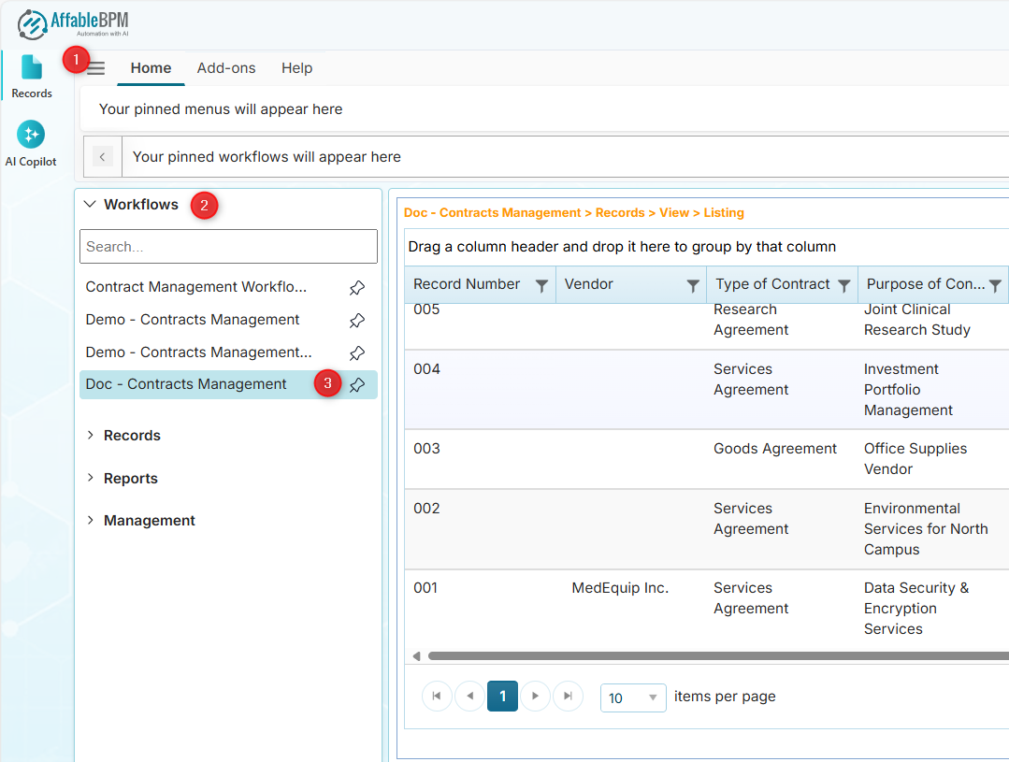Open the Records panel from the left sidebar
1009x762 pixels.
click(x=31, y=75)
